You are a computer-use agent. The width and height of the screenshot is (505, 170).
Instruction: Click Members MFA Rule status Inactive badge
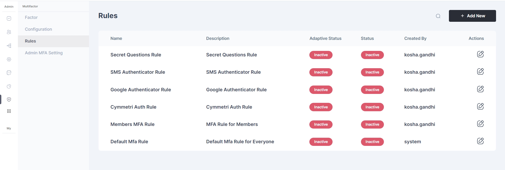point(372,125)
